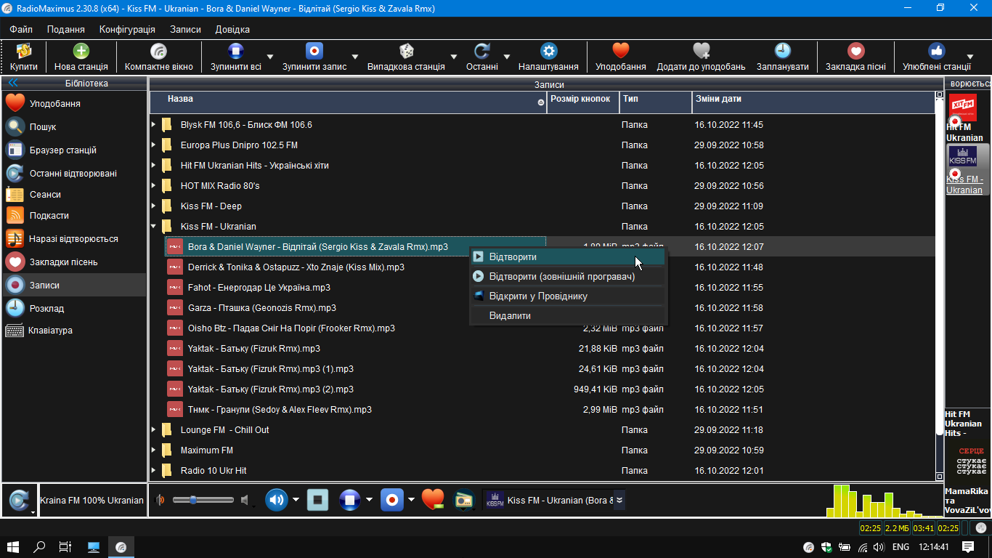992x558 pixels.
Task: Click the Закладка пісні toolbar icon
Action: pyautogui.click(x=855, y=52)
